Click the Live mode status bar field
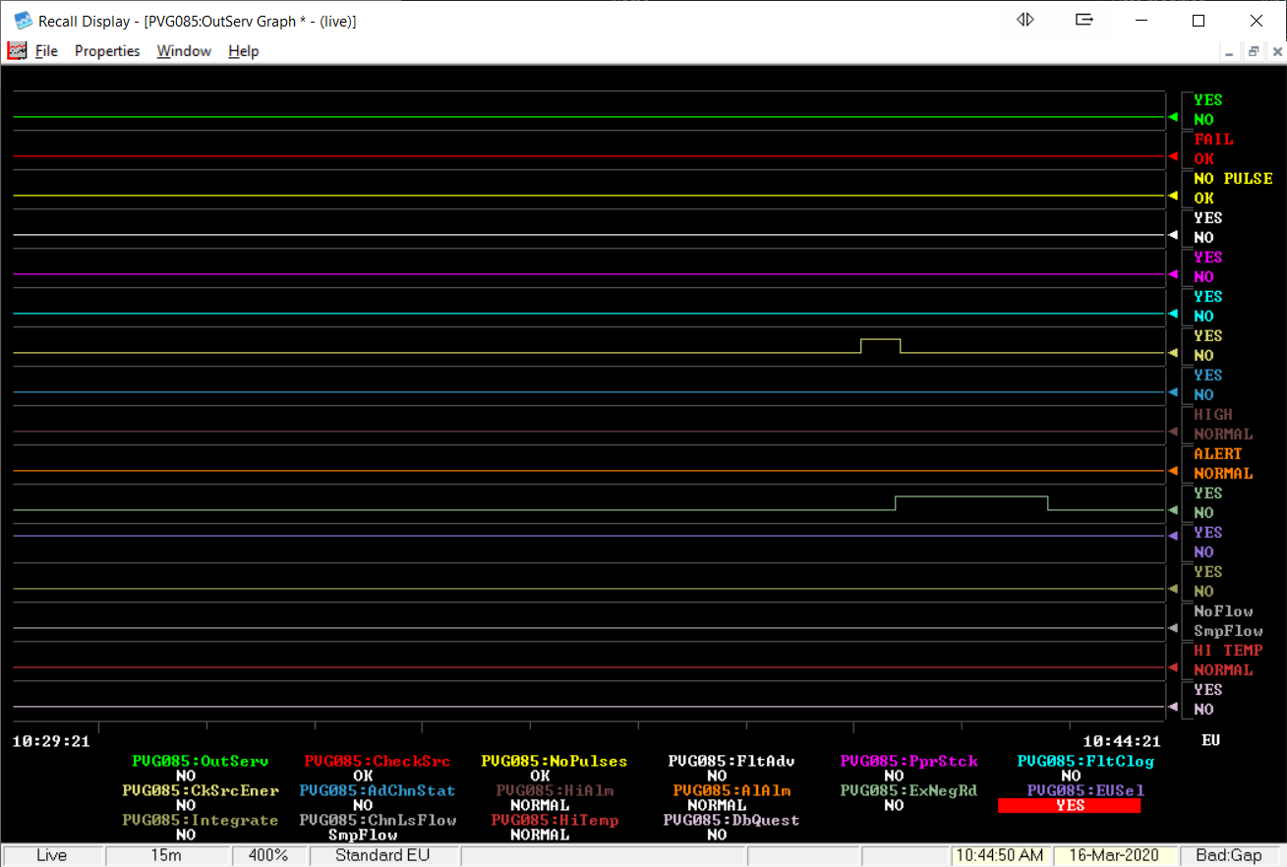This screenshot has height=867, width=1287. tap(52, 855)
